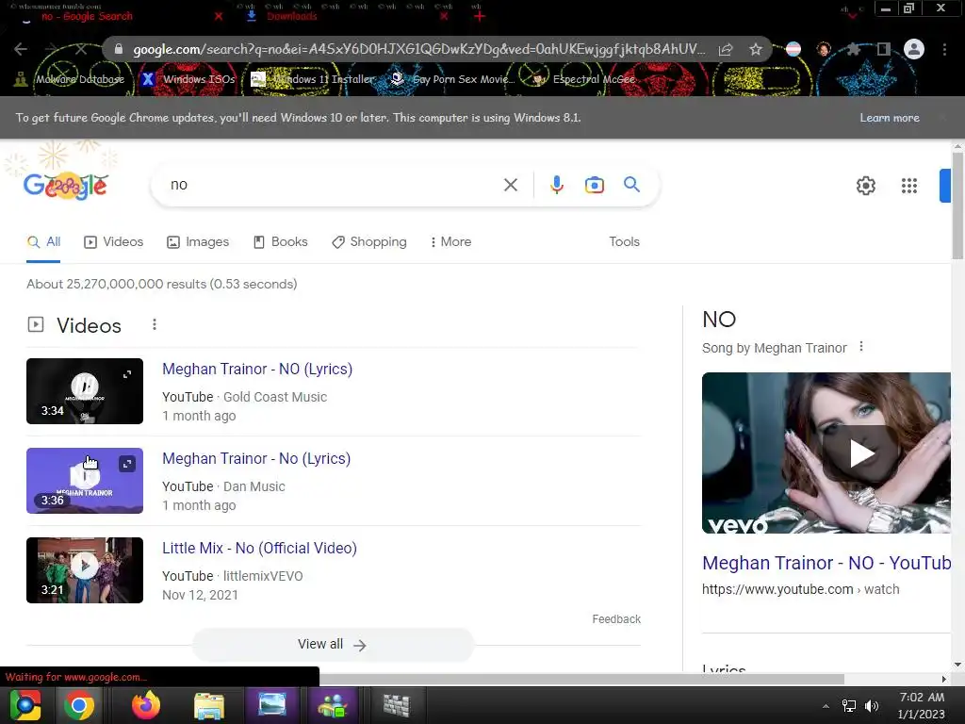Click the Feedback link under videos
This screenshot has width=965, height=724.
click(616, 618)
